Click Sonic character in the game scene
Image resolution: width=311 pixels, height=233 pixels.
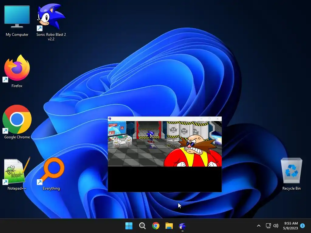[x=151, y=136]
